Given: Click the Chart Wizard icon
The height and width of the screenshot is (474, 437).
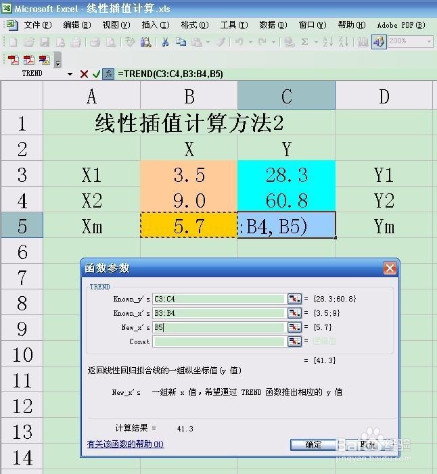Looking at the screenshot, I should pyautogui.click(x=363, y=42).
